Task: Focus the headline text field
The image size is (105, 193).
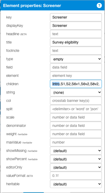Action: coord(76,34)
